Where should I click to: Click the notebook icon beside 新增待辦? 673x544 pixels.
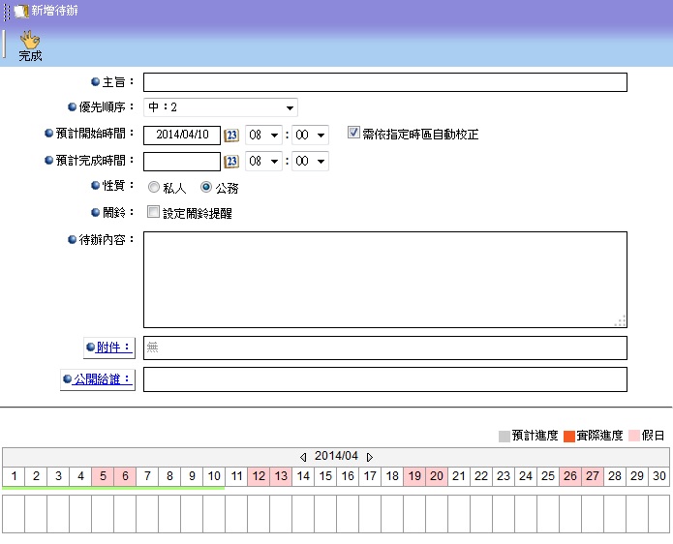(20, 11)
